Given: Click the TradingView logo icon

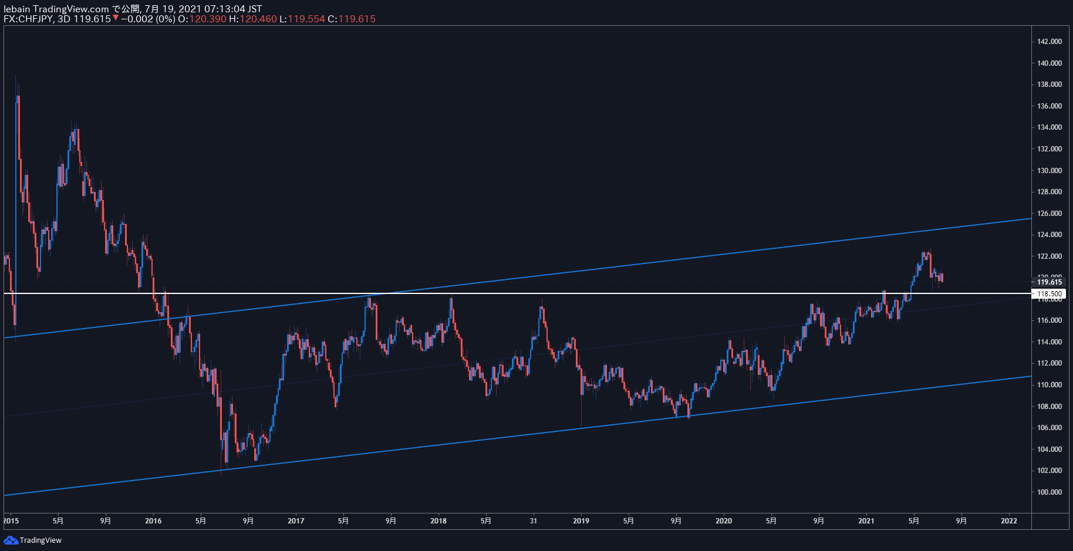Looking at the screenshot, I should tap(11, 540).
